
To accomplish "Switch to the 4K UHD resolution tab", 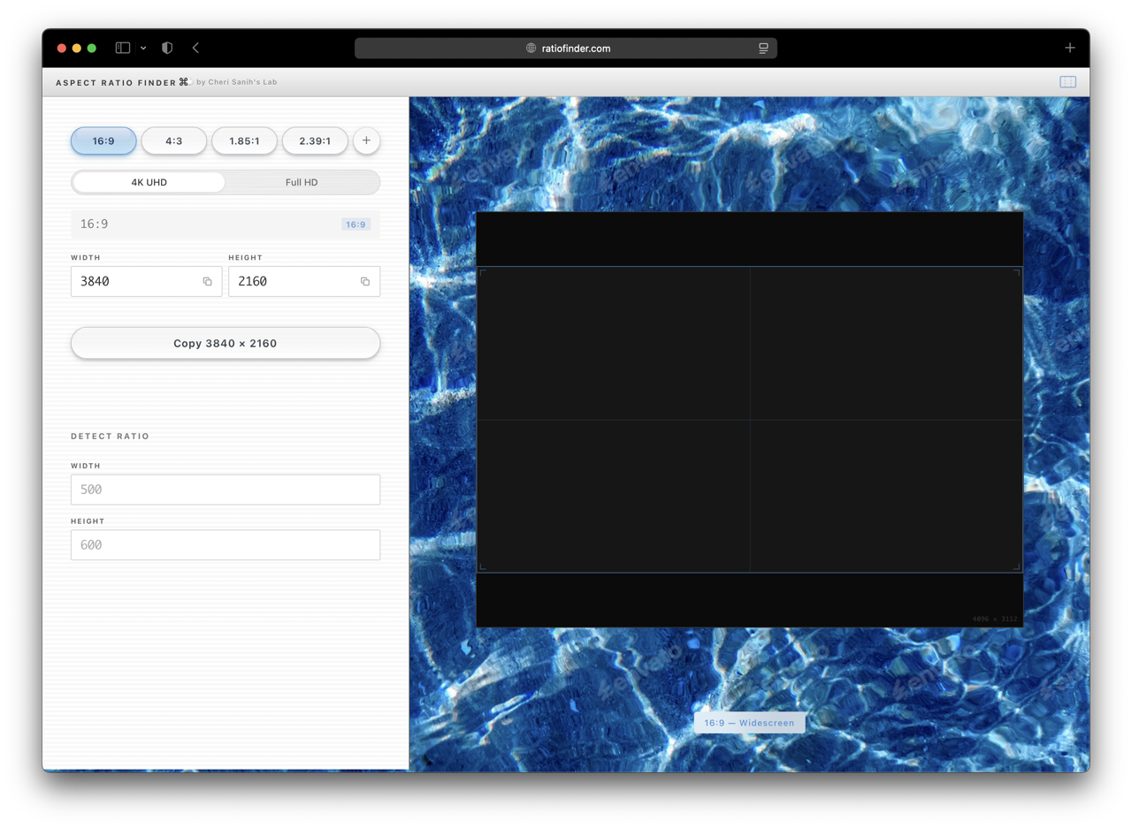I will tap(149, 183).
